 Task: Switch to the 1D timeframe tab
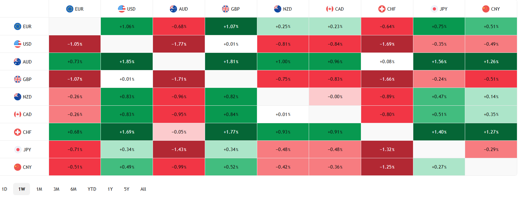point(4,189)
